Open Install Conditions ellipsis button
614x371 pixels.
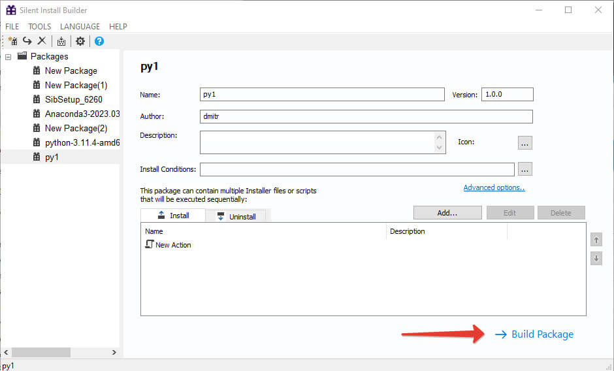click(525, 169)
